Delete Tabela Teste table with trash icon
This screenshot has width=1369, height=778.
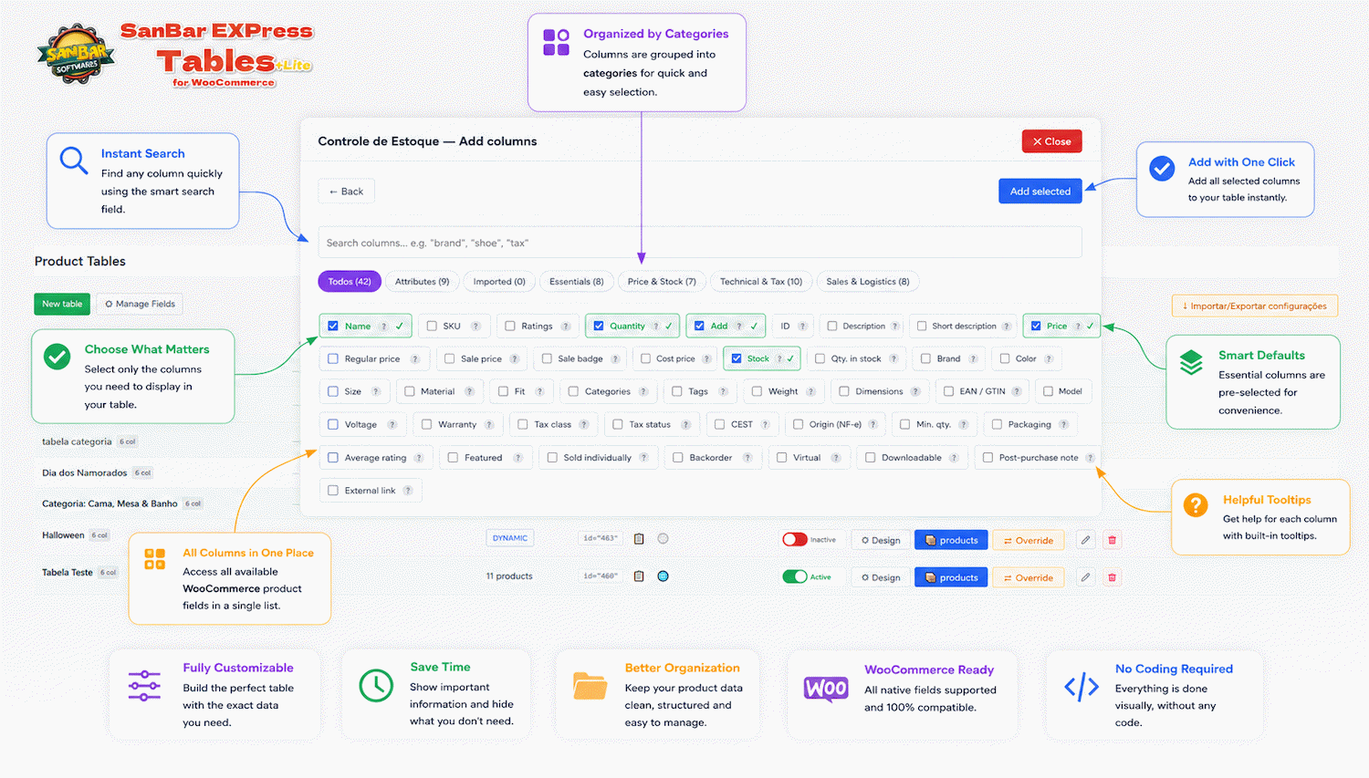[x=1112, y=577]
